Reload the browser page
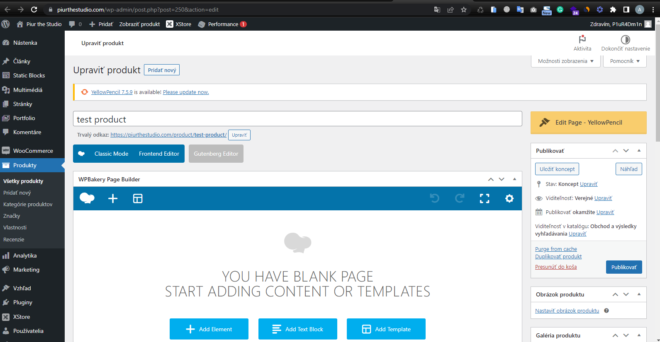 pyautogui.click(x=34, y=9)
